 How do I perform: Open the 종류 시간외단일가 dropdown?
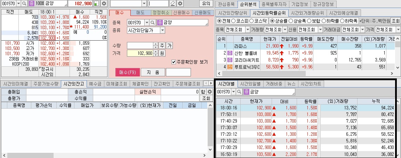(162, 30)
